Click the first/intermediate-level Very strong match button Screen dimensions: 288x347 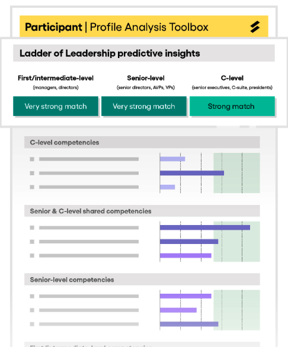(x=56, y=106)
